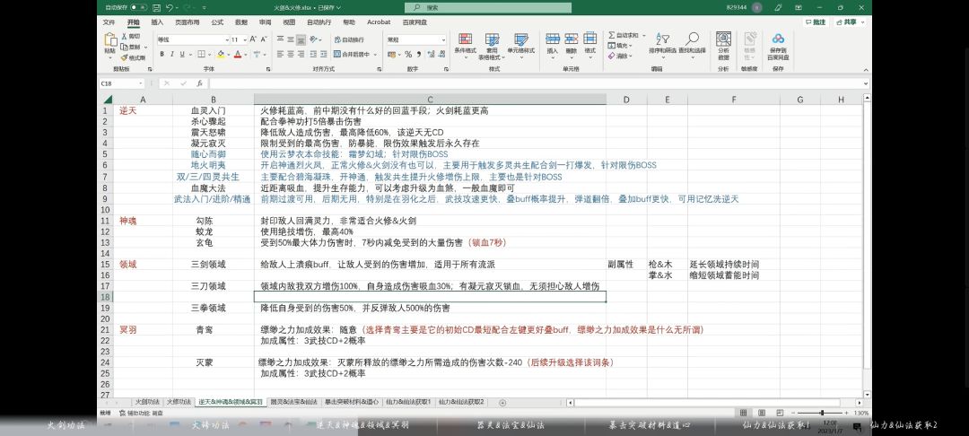Toggle Wrap Text (自动换行)

coord(348,39)
